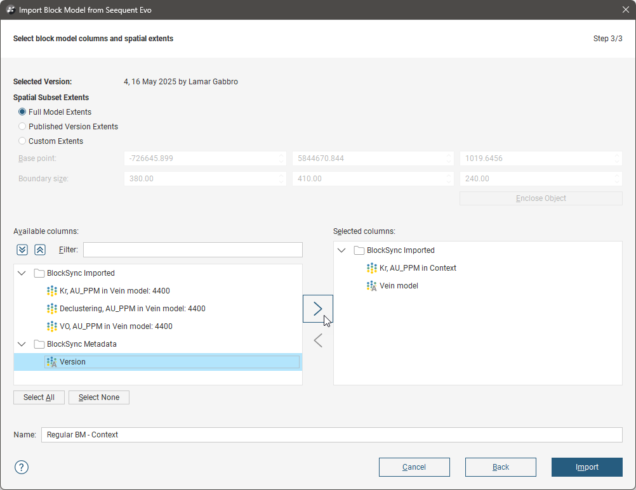Click the Filter text field
The height and width of the screenshot is (490, 636).
pos(192,250)
